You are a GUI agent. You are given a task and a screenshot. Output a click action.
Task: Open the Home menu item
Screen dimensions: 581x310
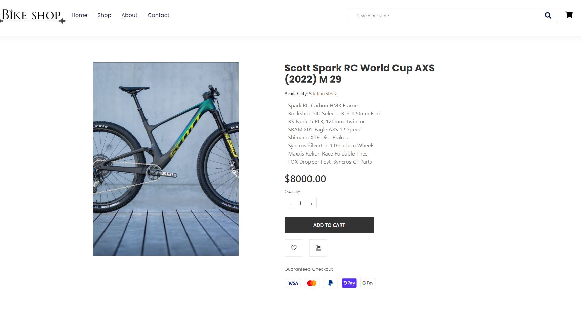(x=79, y=15)
